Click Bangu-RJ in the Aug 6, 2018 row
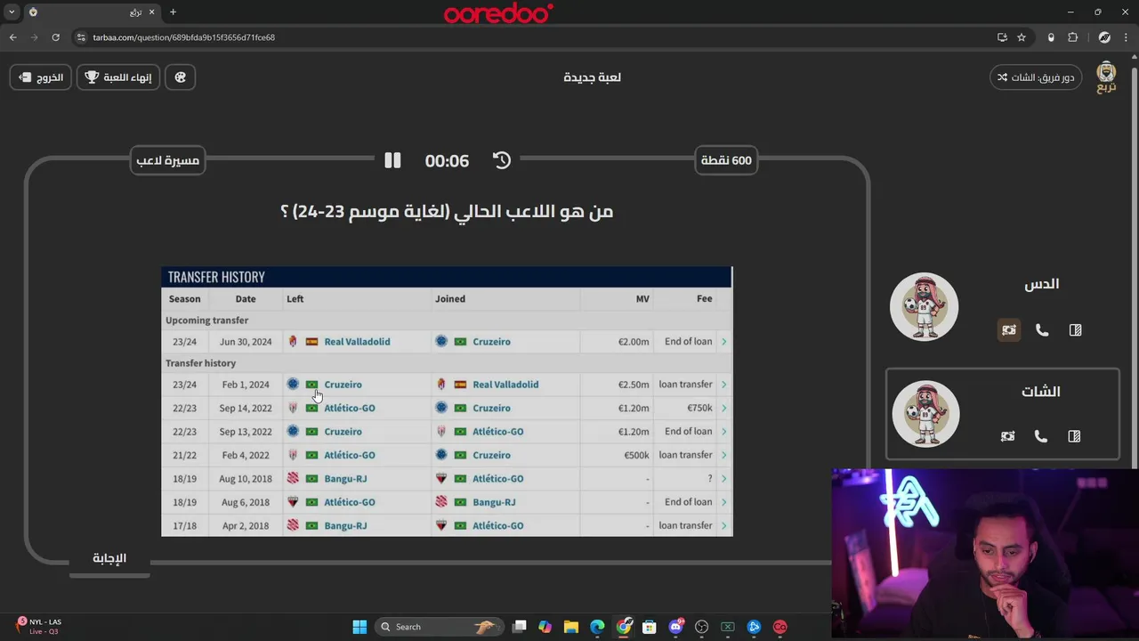 click(x=494, y=502)
